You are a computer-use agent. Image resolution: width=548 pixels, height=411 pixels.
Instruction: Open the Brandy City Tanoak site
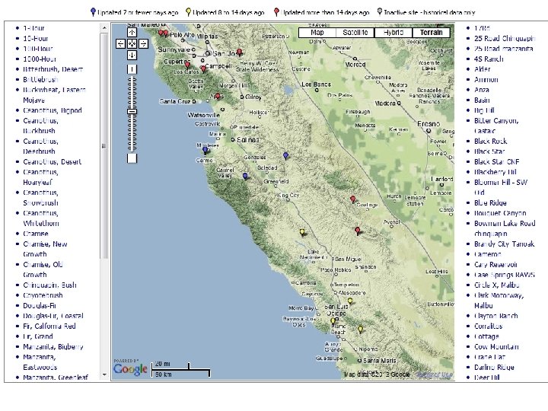[x=504, y=244]
